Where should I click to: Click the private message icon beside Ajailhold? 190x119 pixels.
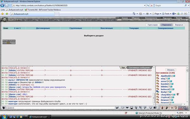click(x=157, y=76)
